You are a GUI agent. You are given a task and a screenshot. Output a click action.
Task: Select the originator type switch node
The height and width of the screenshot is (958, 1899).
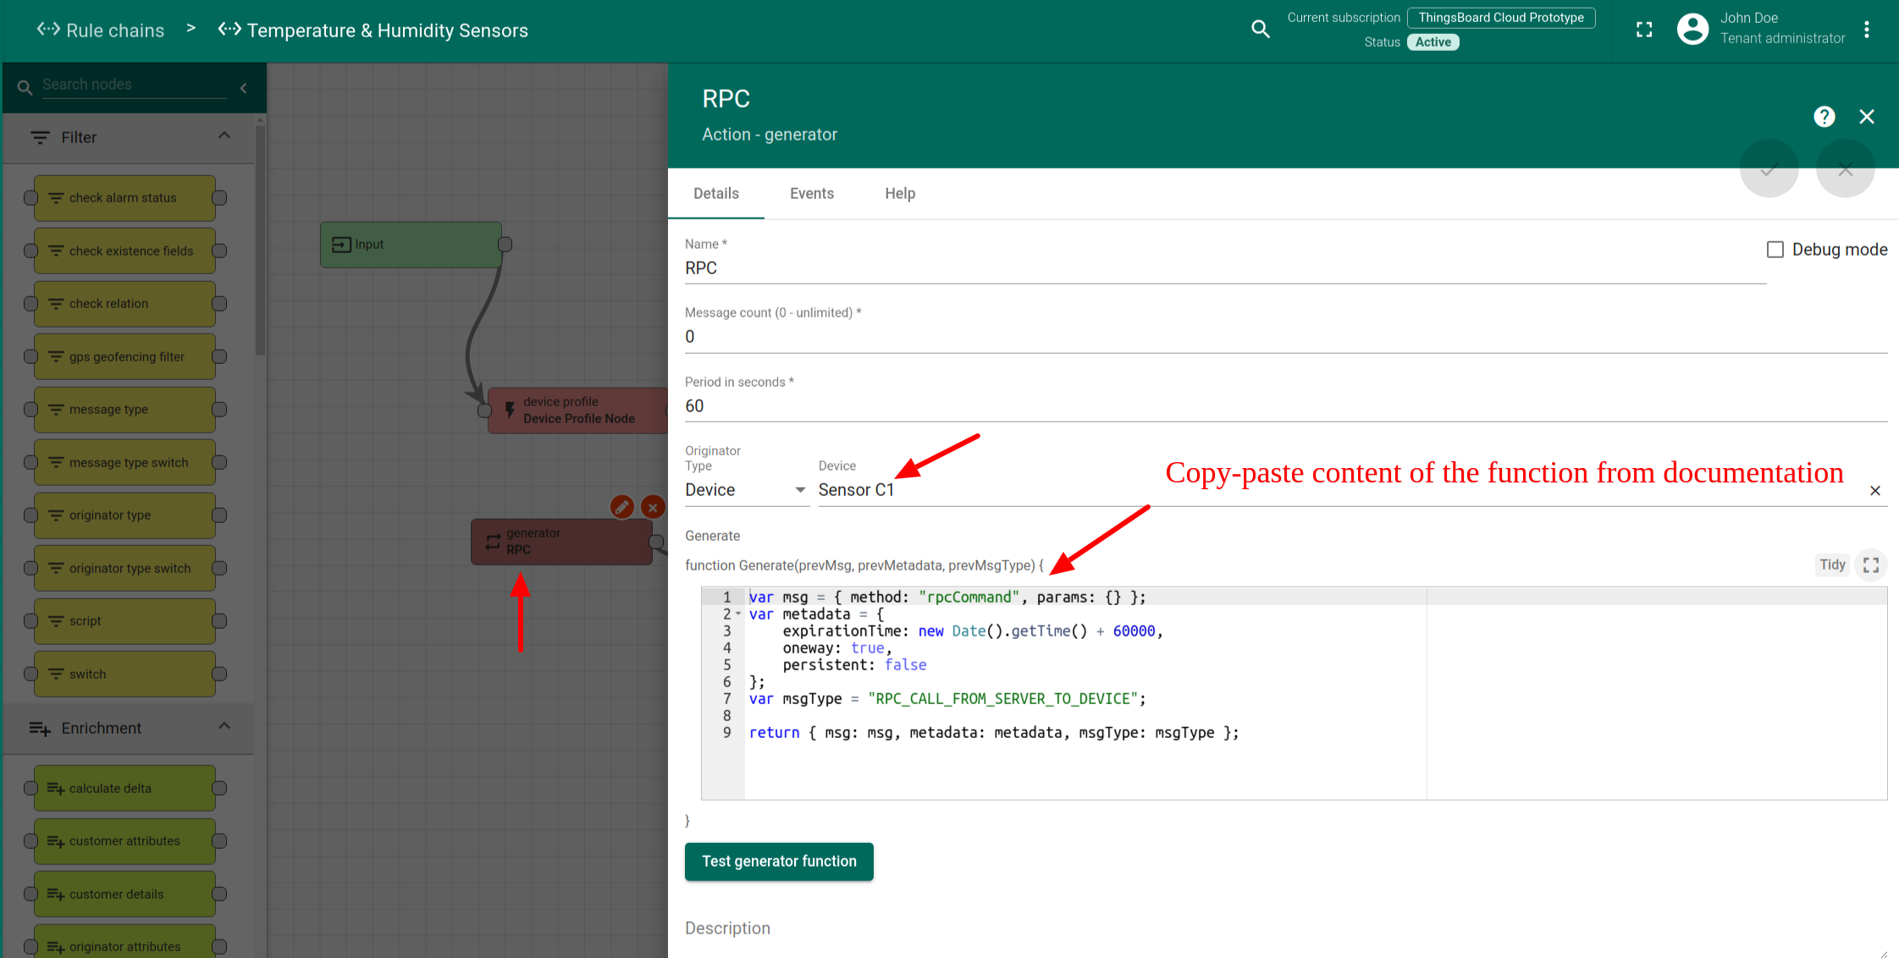pyautogui.click(x=124, y=568)
